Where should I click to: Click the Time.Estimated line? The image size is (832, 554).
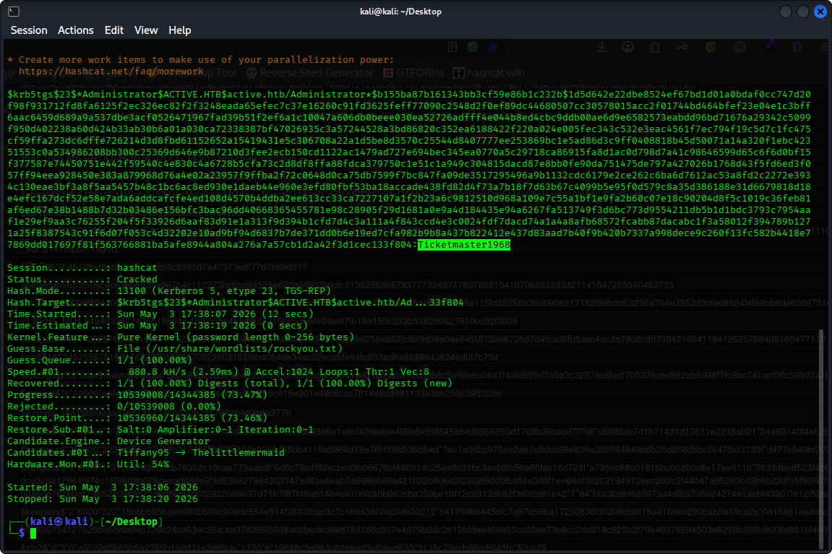point(157,326)
